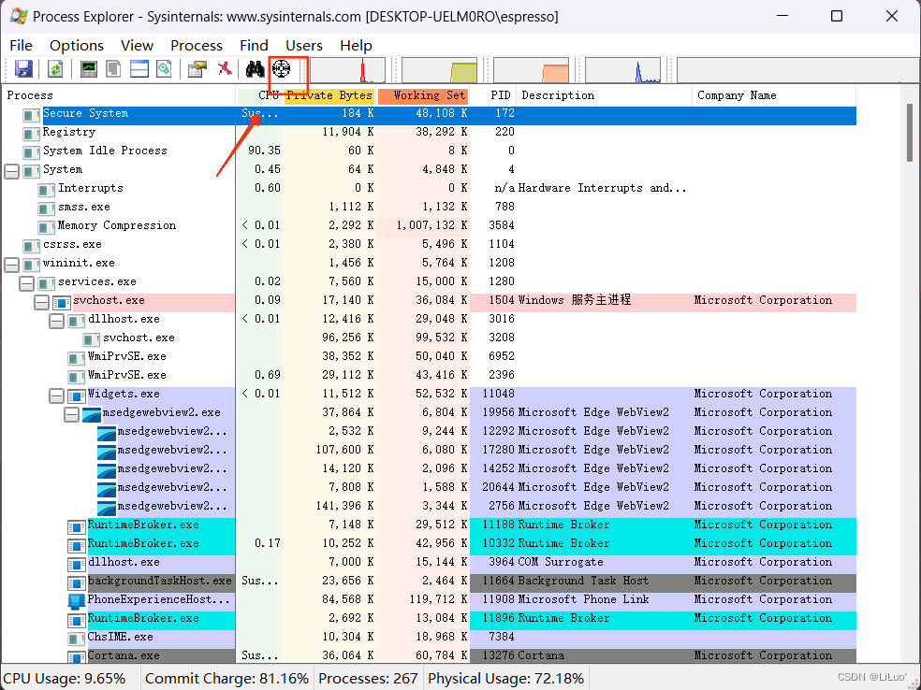Open process Properties toolbar icon
This screenshot has width=921, height=690.
pyautogui.click(x=197, y=69)
